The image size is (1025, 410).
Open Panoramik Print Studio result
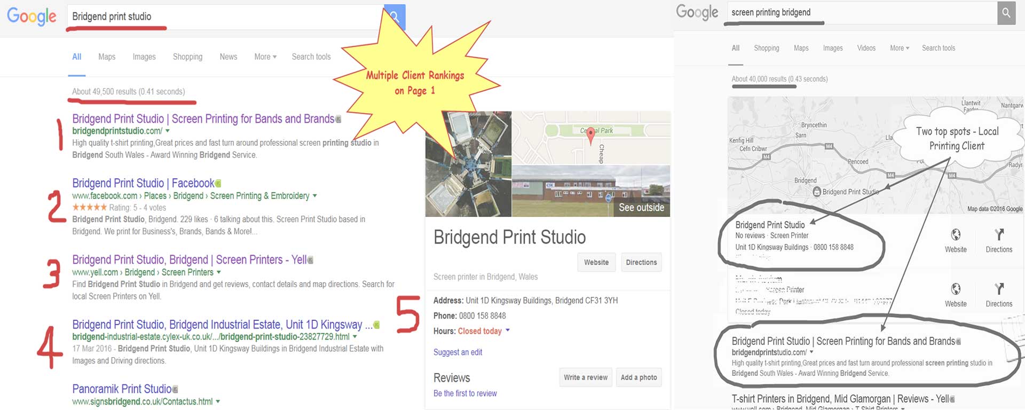[122, 389]
